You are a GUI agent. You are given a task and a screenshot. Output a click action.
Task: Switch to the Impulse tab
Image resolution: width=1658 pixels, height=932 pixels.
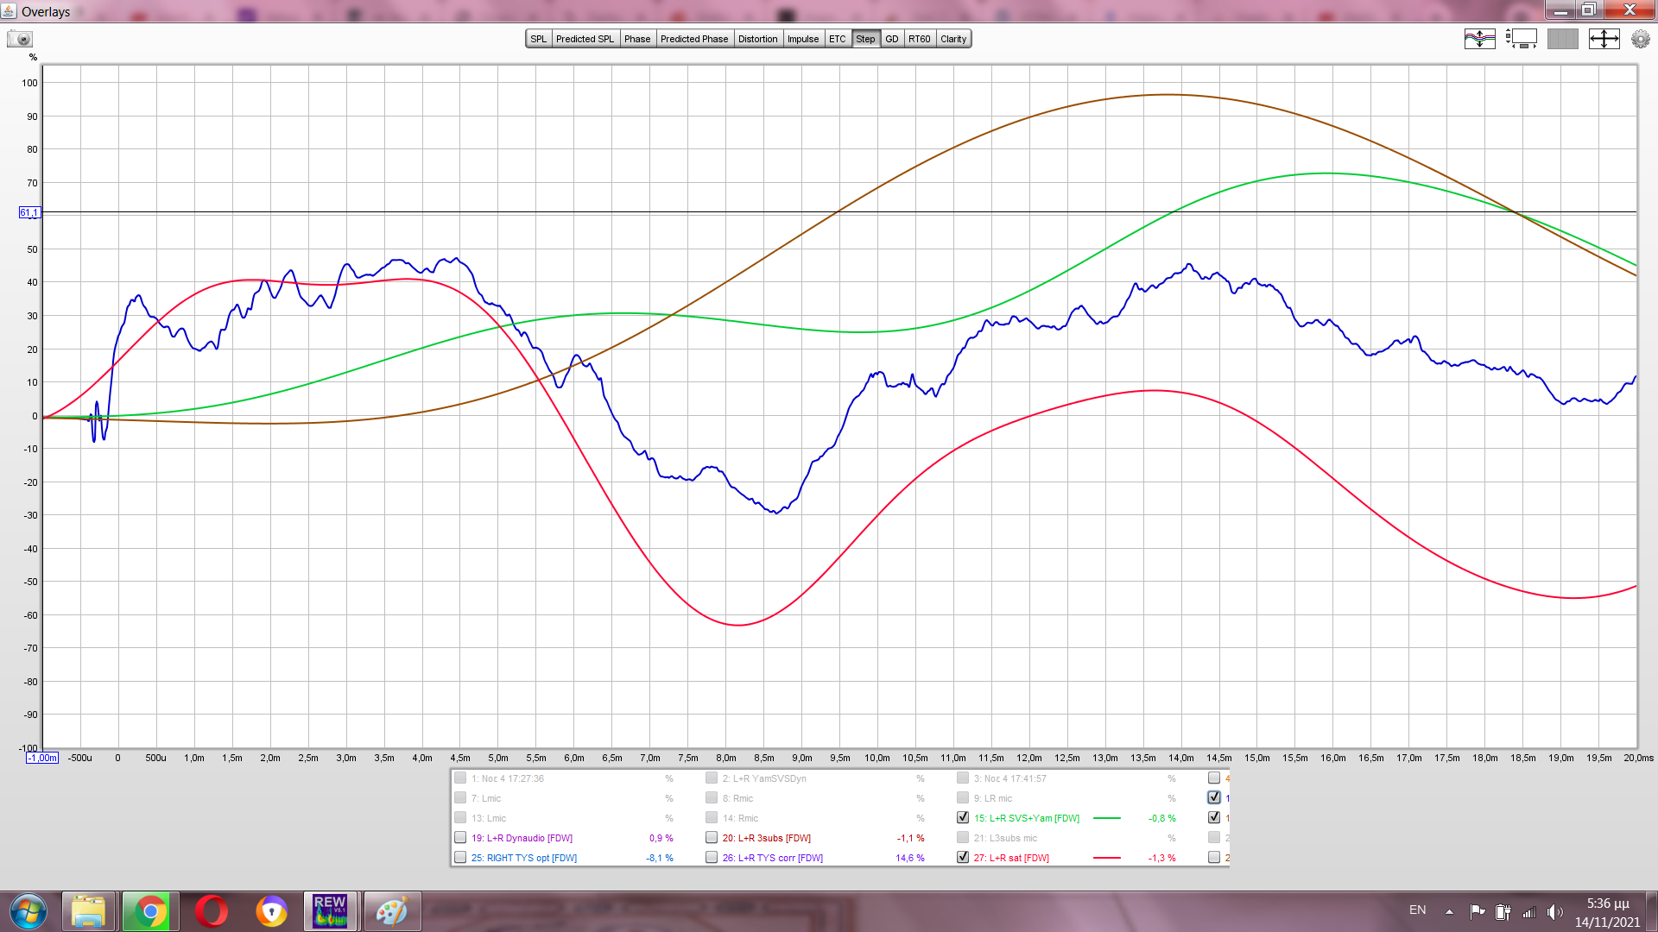(802, 39)
